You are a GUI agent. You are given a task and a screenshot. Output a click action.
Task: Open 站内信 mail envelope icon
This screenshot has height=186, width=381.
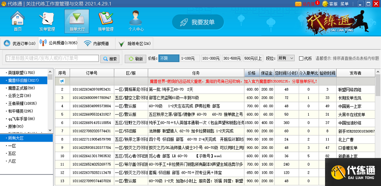click(x=298, y=4)
